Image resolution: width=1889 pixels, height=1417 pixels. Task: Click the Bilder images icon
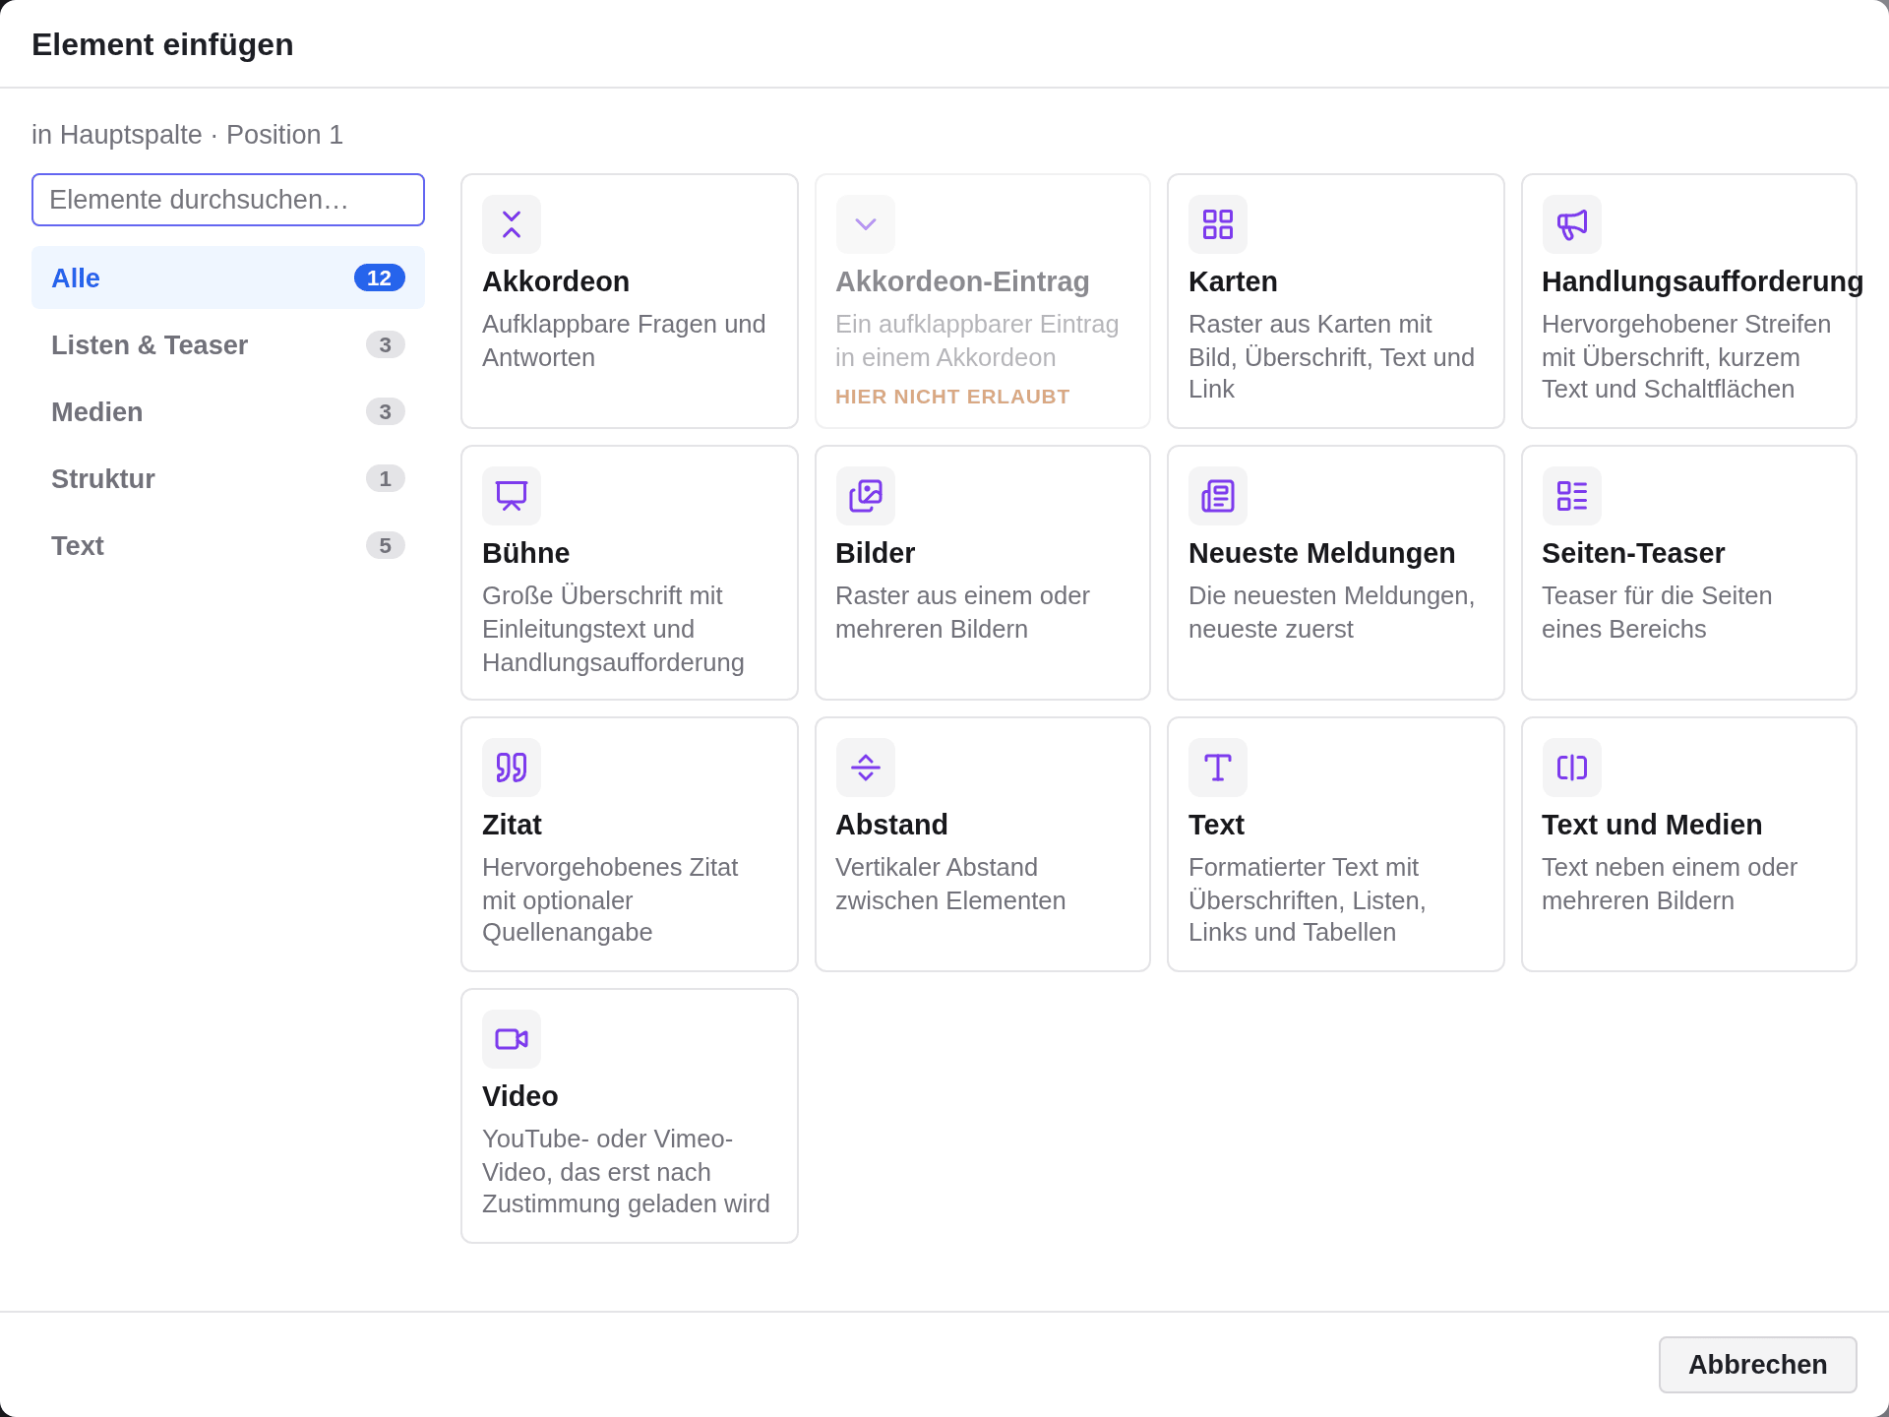[x=866, y=496]
